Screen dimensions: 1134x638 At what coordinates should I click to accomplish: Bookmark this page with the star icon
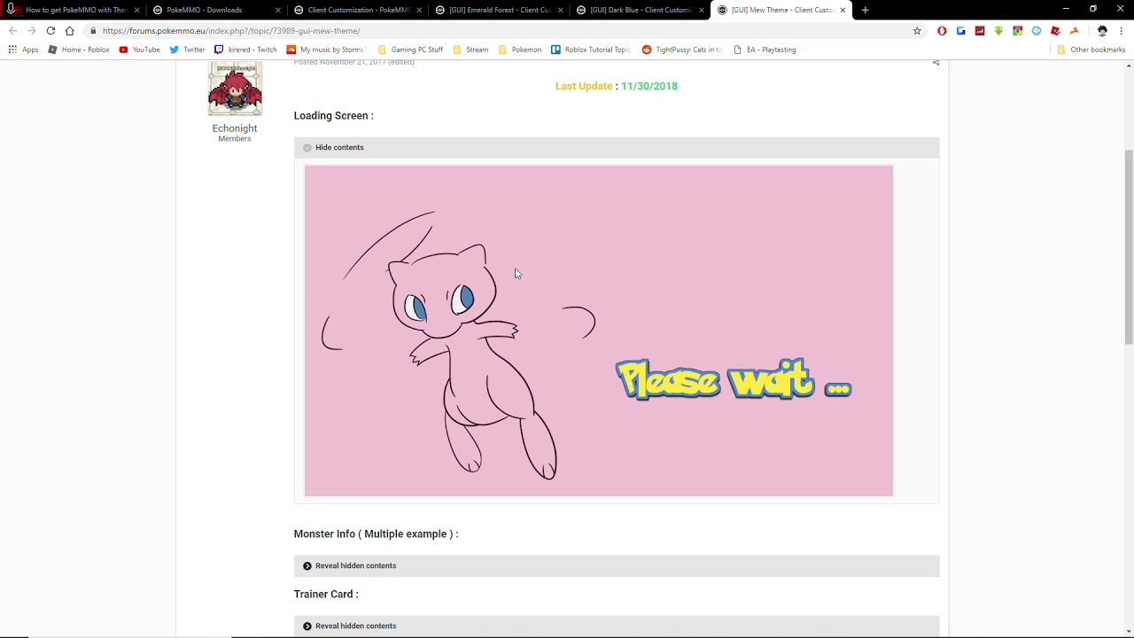(x=917, y=31)
